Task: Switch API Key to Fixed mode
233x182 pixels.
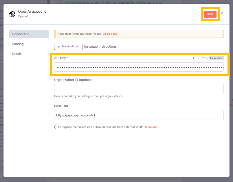Action: tap(205, 58)
